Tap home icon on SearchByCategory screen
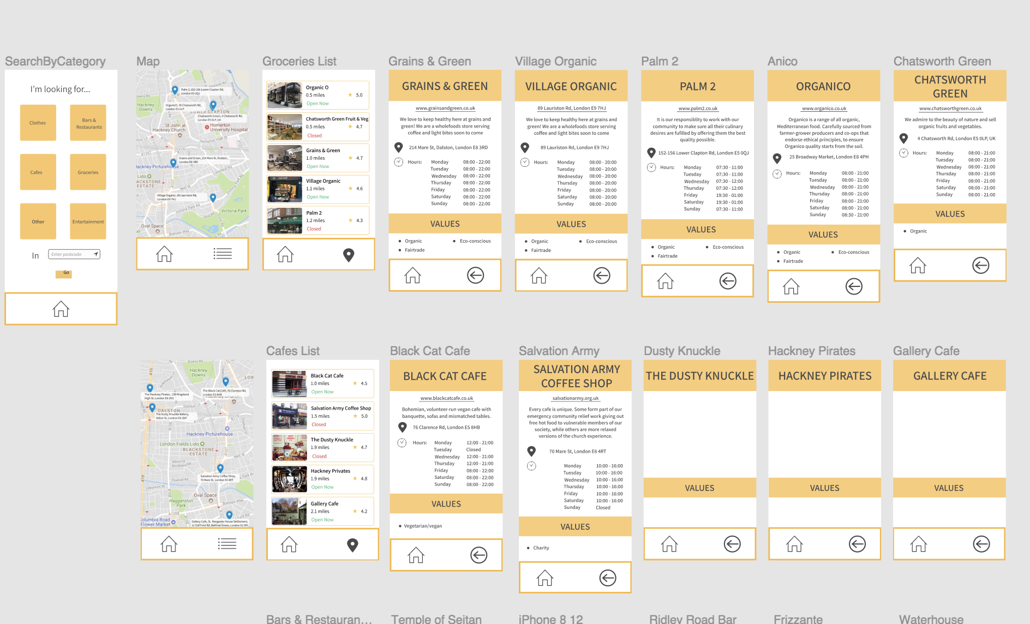Image resolution: width=1030 pixels, height=624 pixels. tap(61, 309)
